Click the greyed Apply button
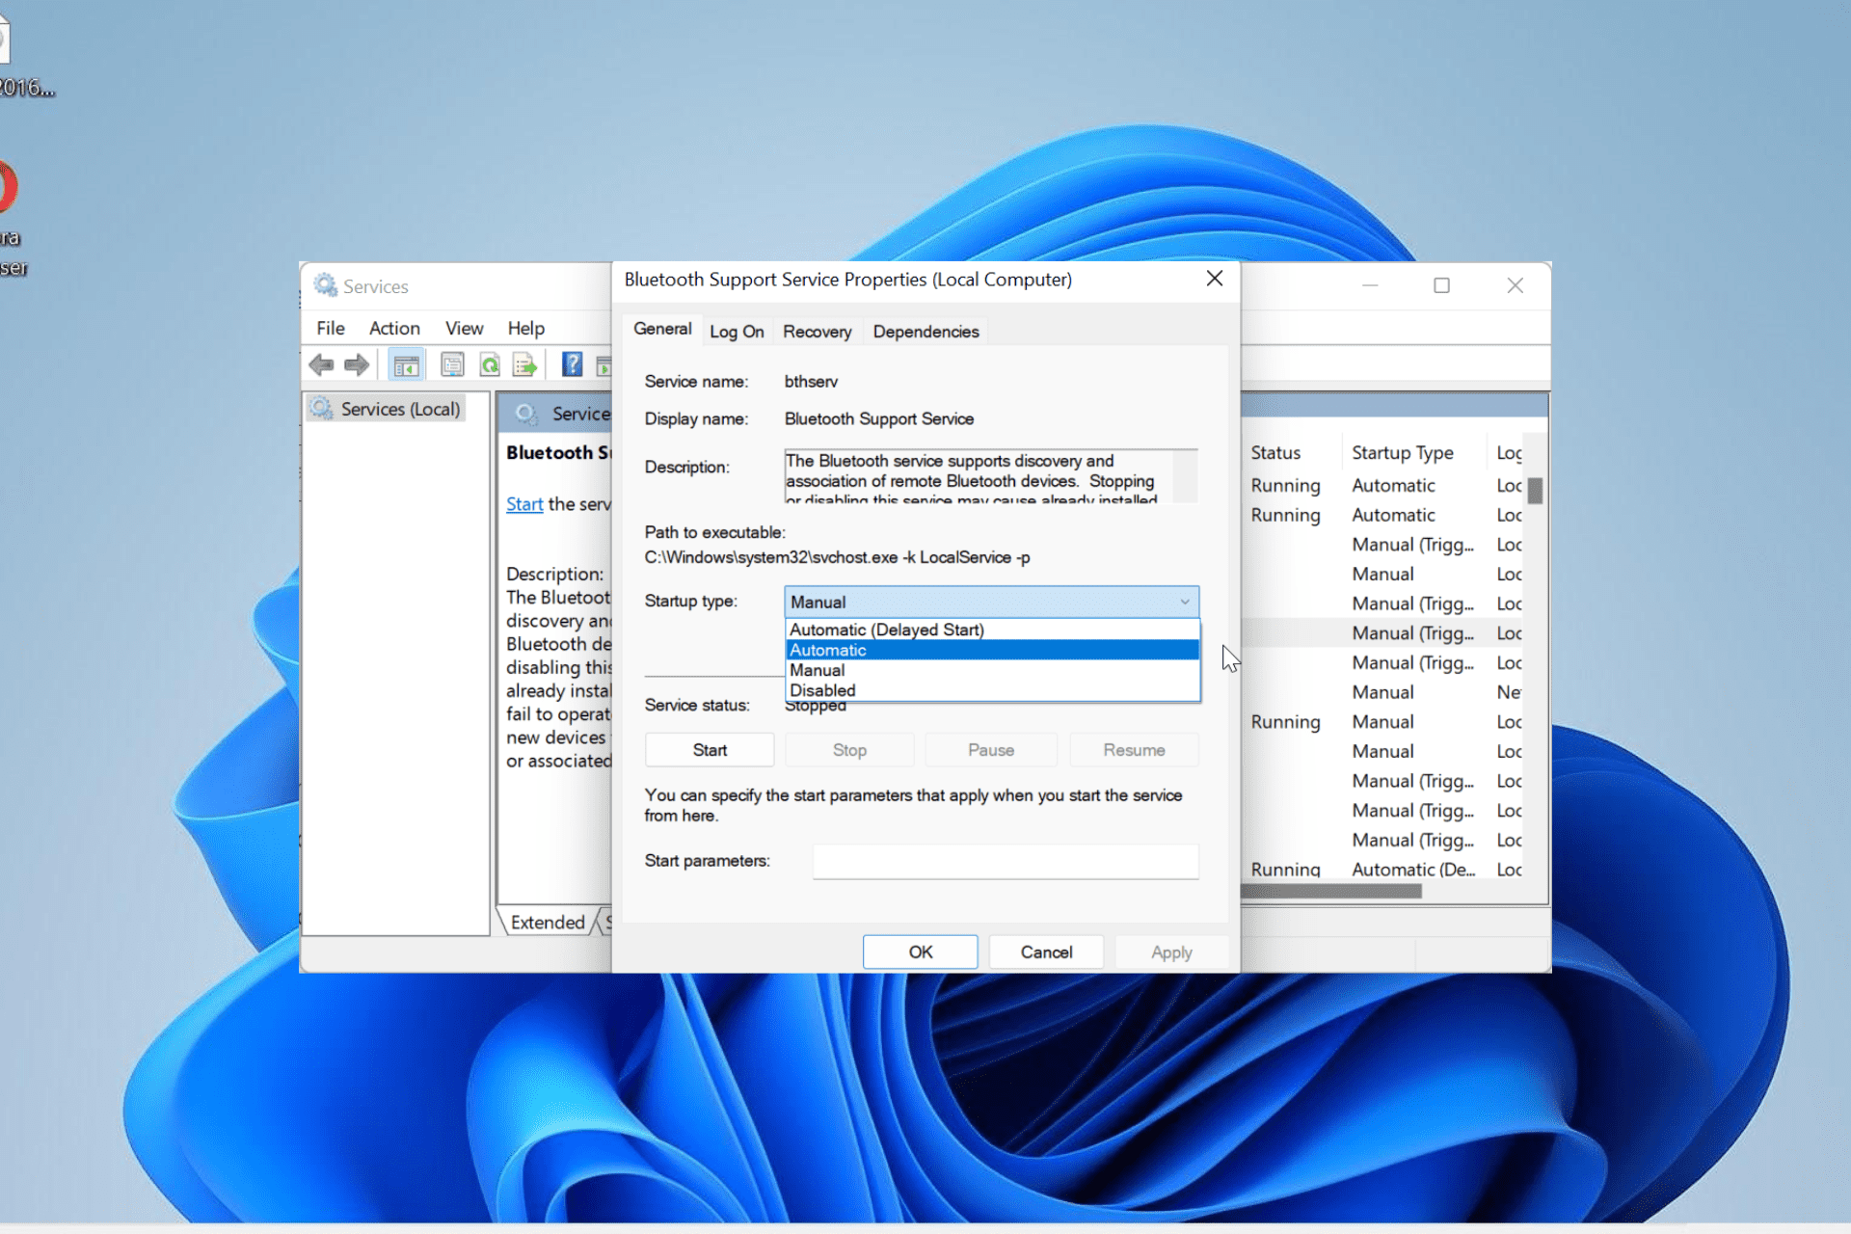This screenshot has height=1234, width=1851. pos(1171,952)
